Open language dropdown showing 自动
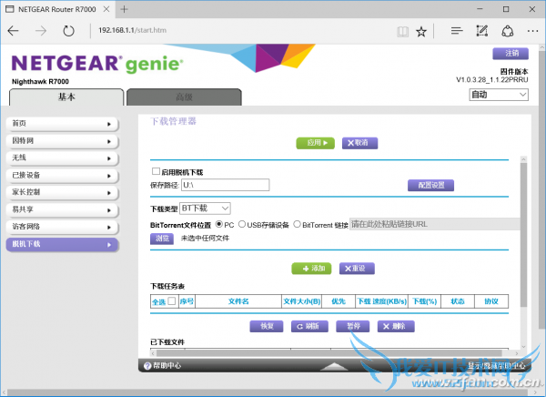546x397 pixels. [499, 95]
